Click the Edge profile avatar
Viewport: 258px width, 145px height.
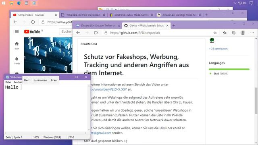pyautogui.click(x=243, y=33)
